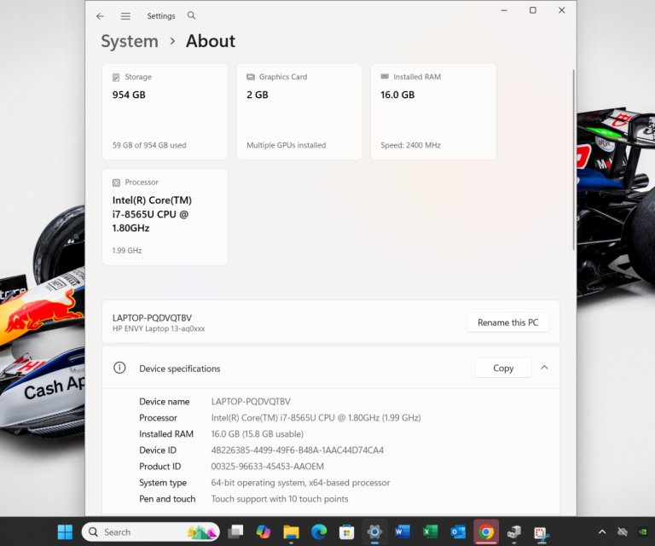This screenshot has height=546, width=655.
Task: Open the Storage info card
Action: (165, 111)
